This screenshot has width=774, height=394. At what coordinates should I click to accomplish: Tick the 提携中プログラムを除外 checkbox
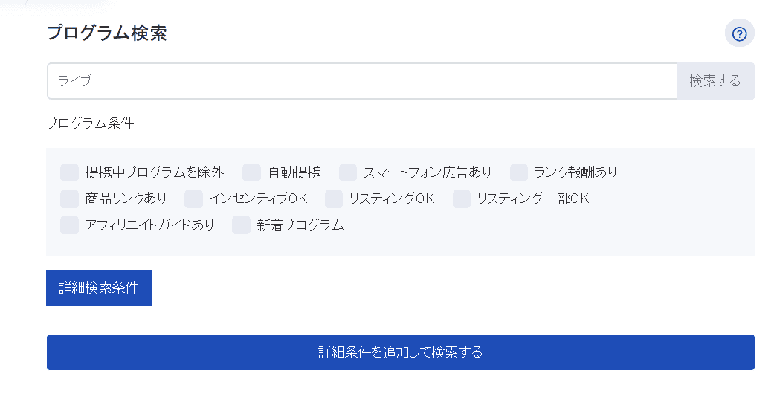[69, 172]
